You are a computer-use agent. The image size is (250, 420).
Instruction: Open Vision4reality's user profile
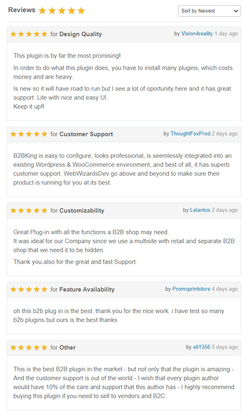(x=197, y=34)
